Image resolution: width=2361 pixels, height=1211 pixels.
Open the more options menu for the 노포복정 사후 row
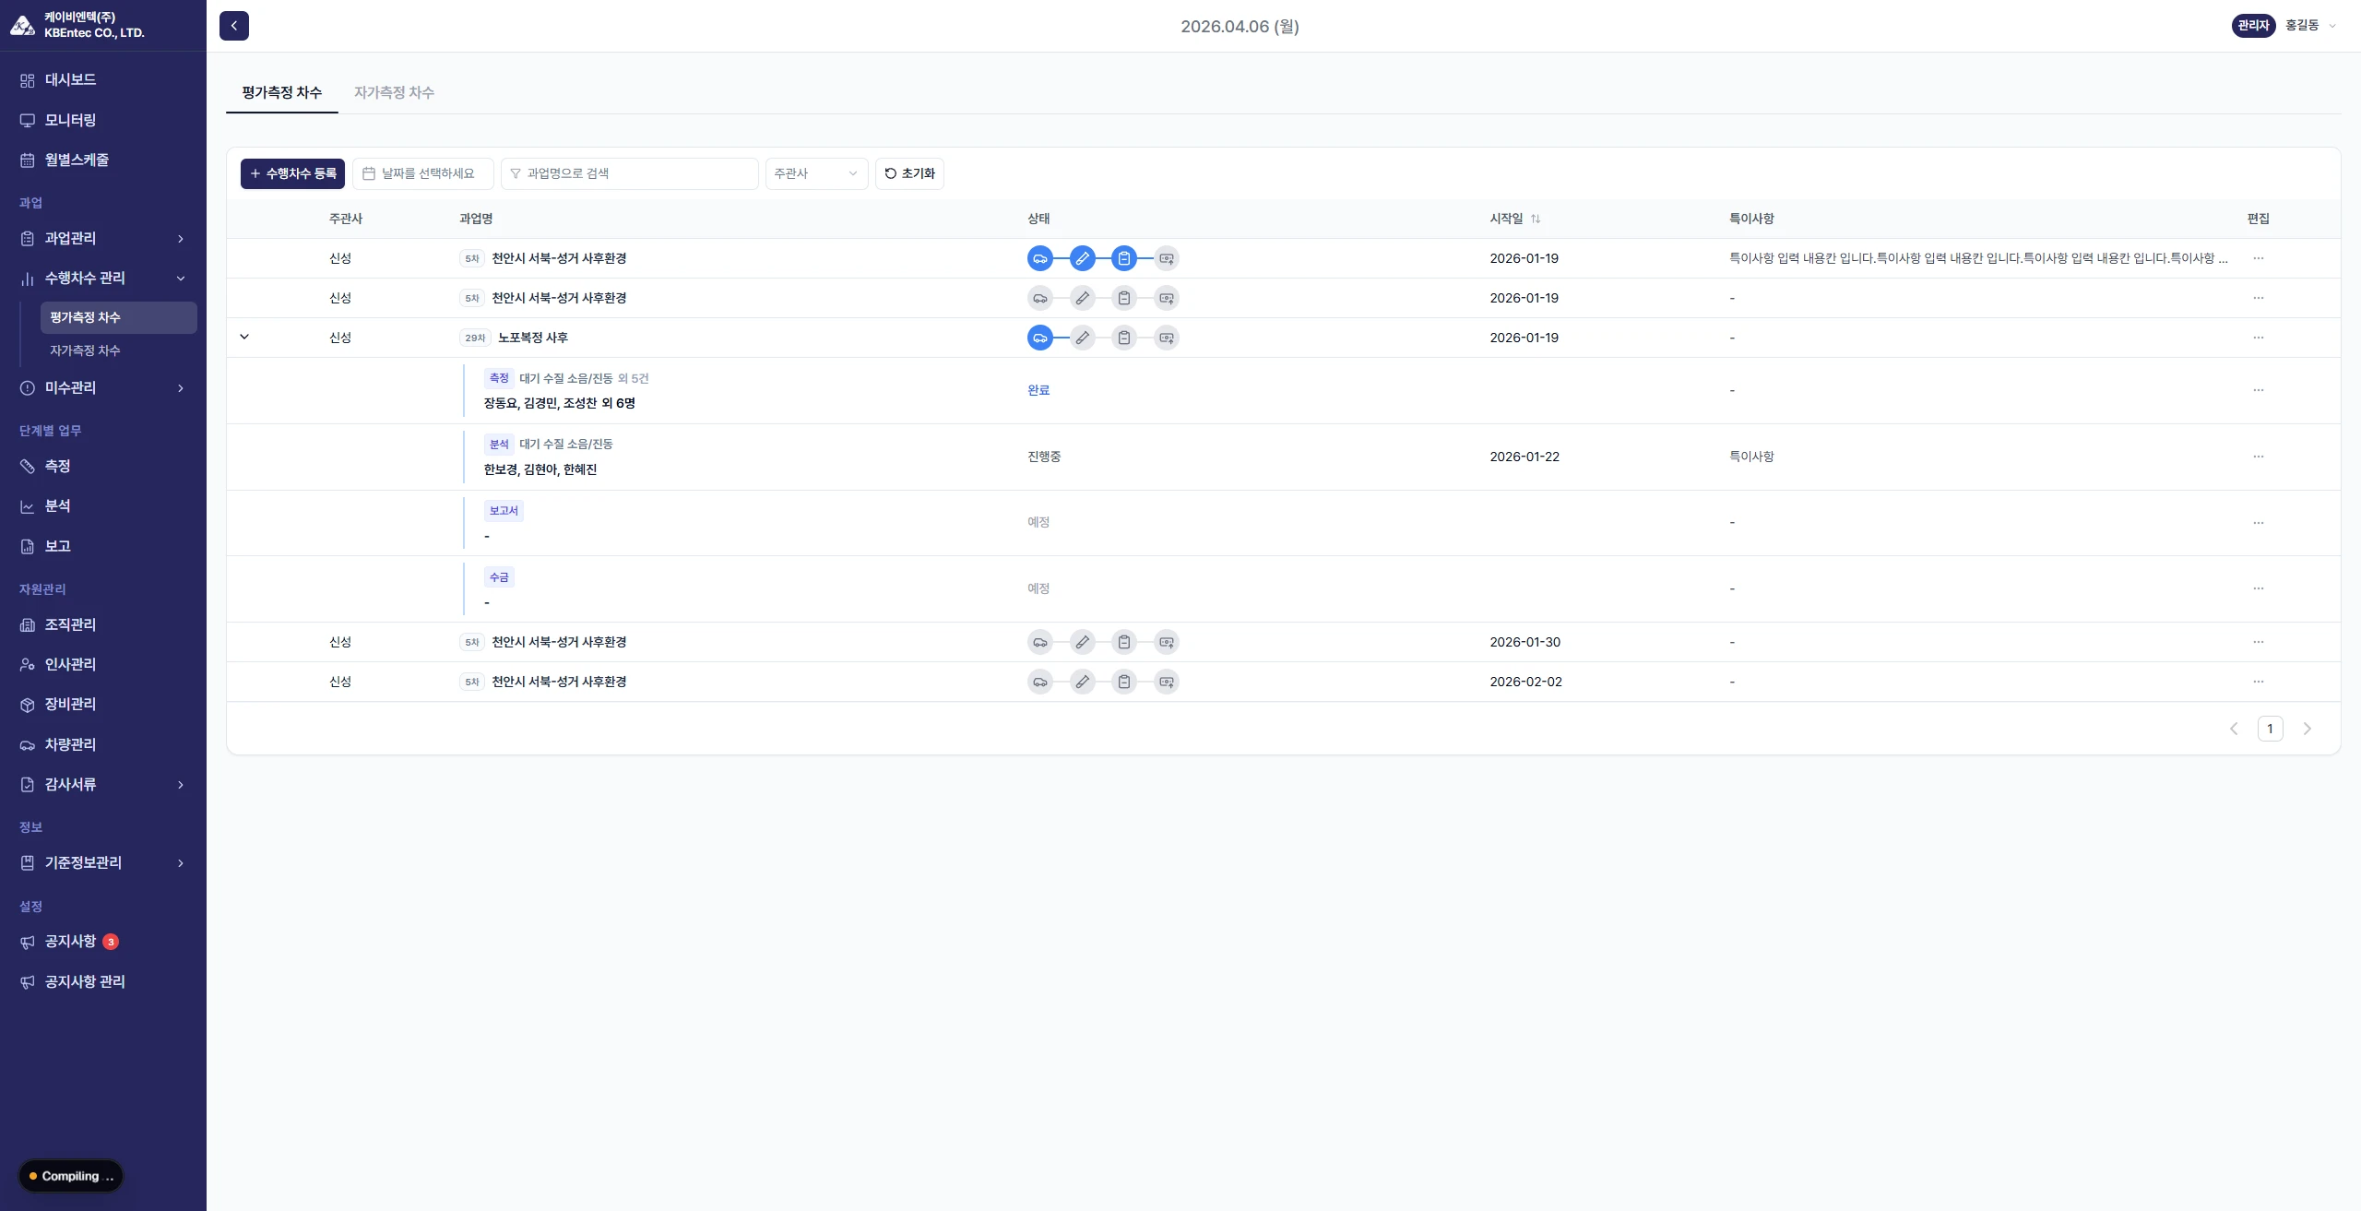click(x=2259, y=338)
